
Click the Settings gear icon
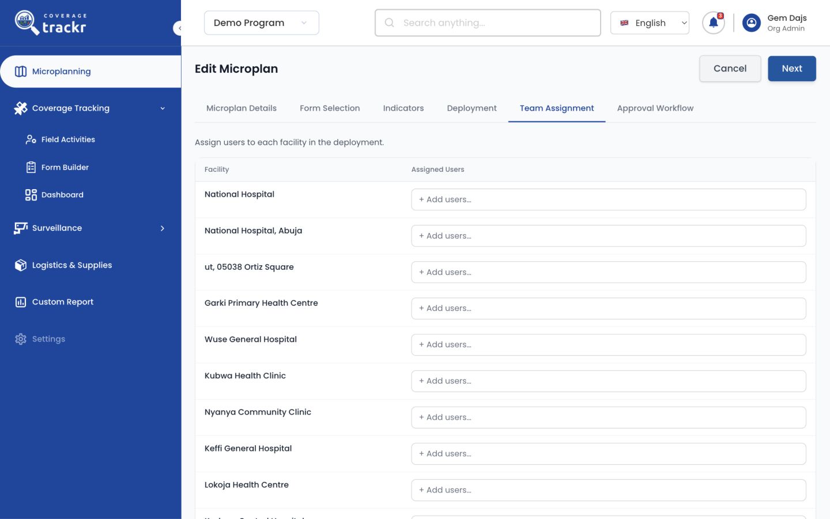(x=21, y=339)
